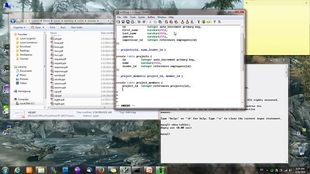
Task: Open the GVim Buffers menu
Action: click(151, 17)
